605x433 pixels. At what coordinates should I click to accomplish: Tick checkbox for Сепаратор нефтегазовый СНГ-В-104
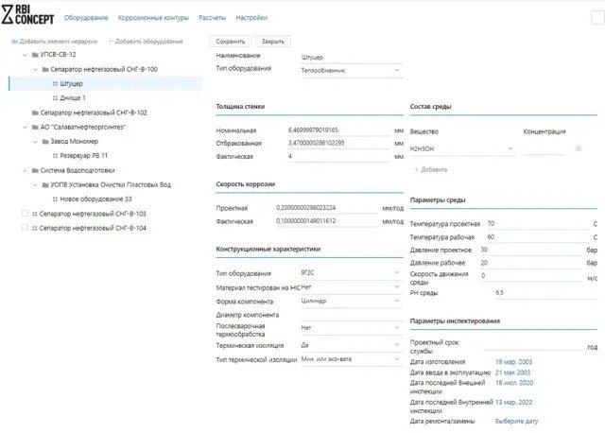[26, 228]
